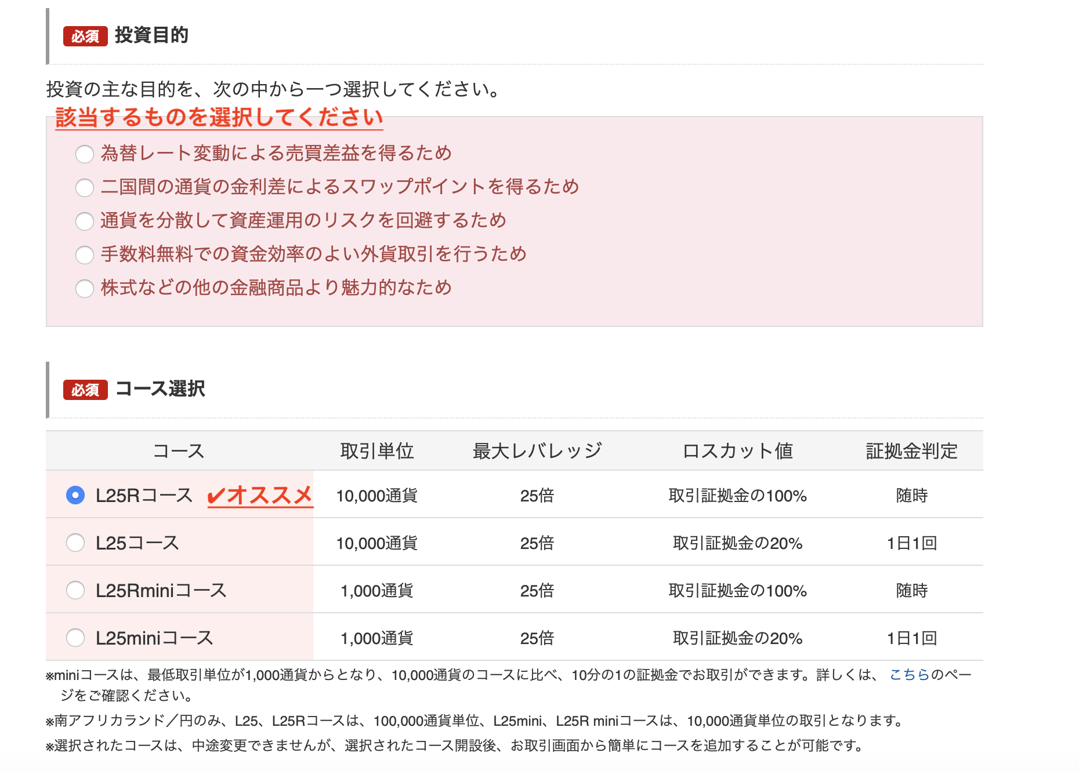Click 取引証拠金の20% in the L25miniコース row
The width and height of the screenshot is (1079, 771).
[x=737, y=638]
